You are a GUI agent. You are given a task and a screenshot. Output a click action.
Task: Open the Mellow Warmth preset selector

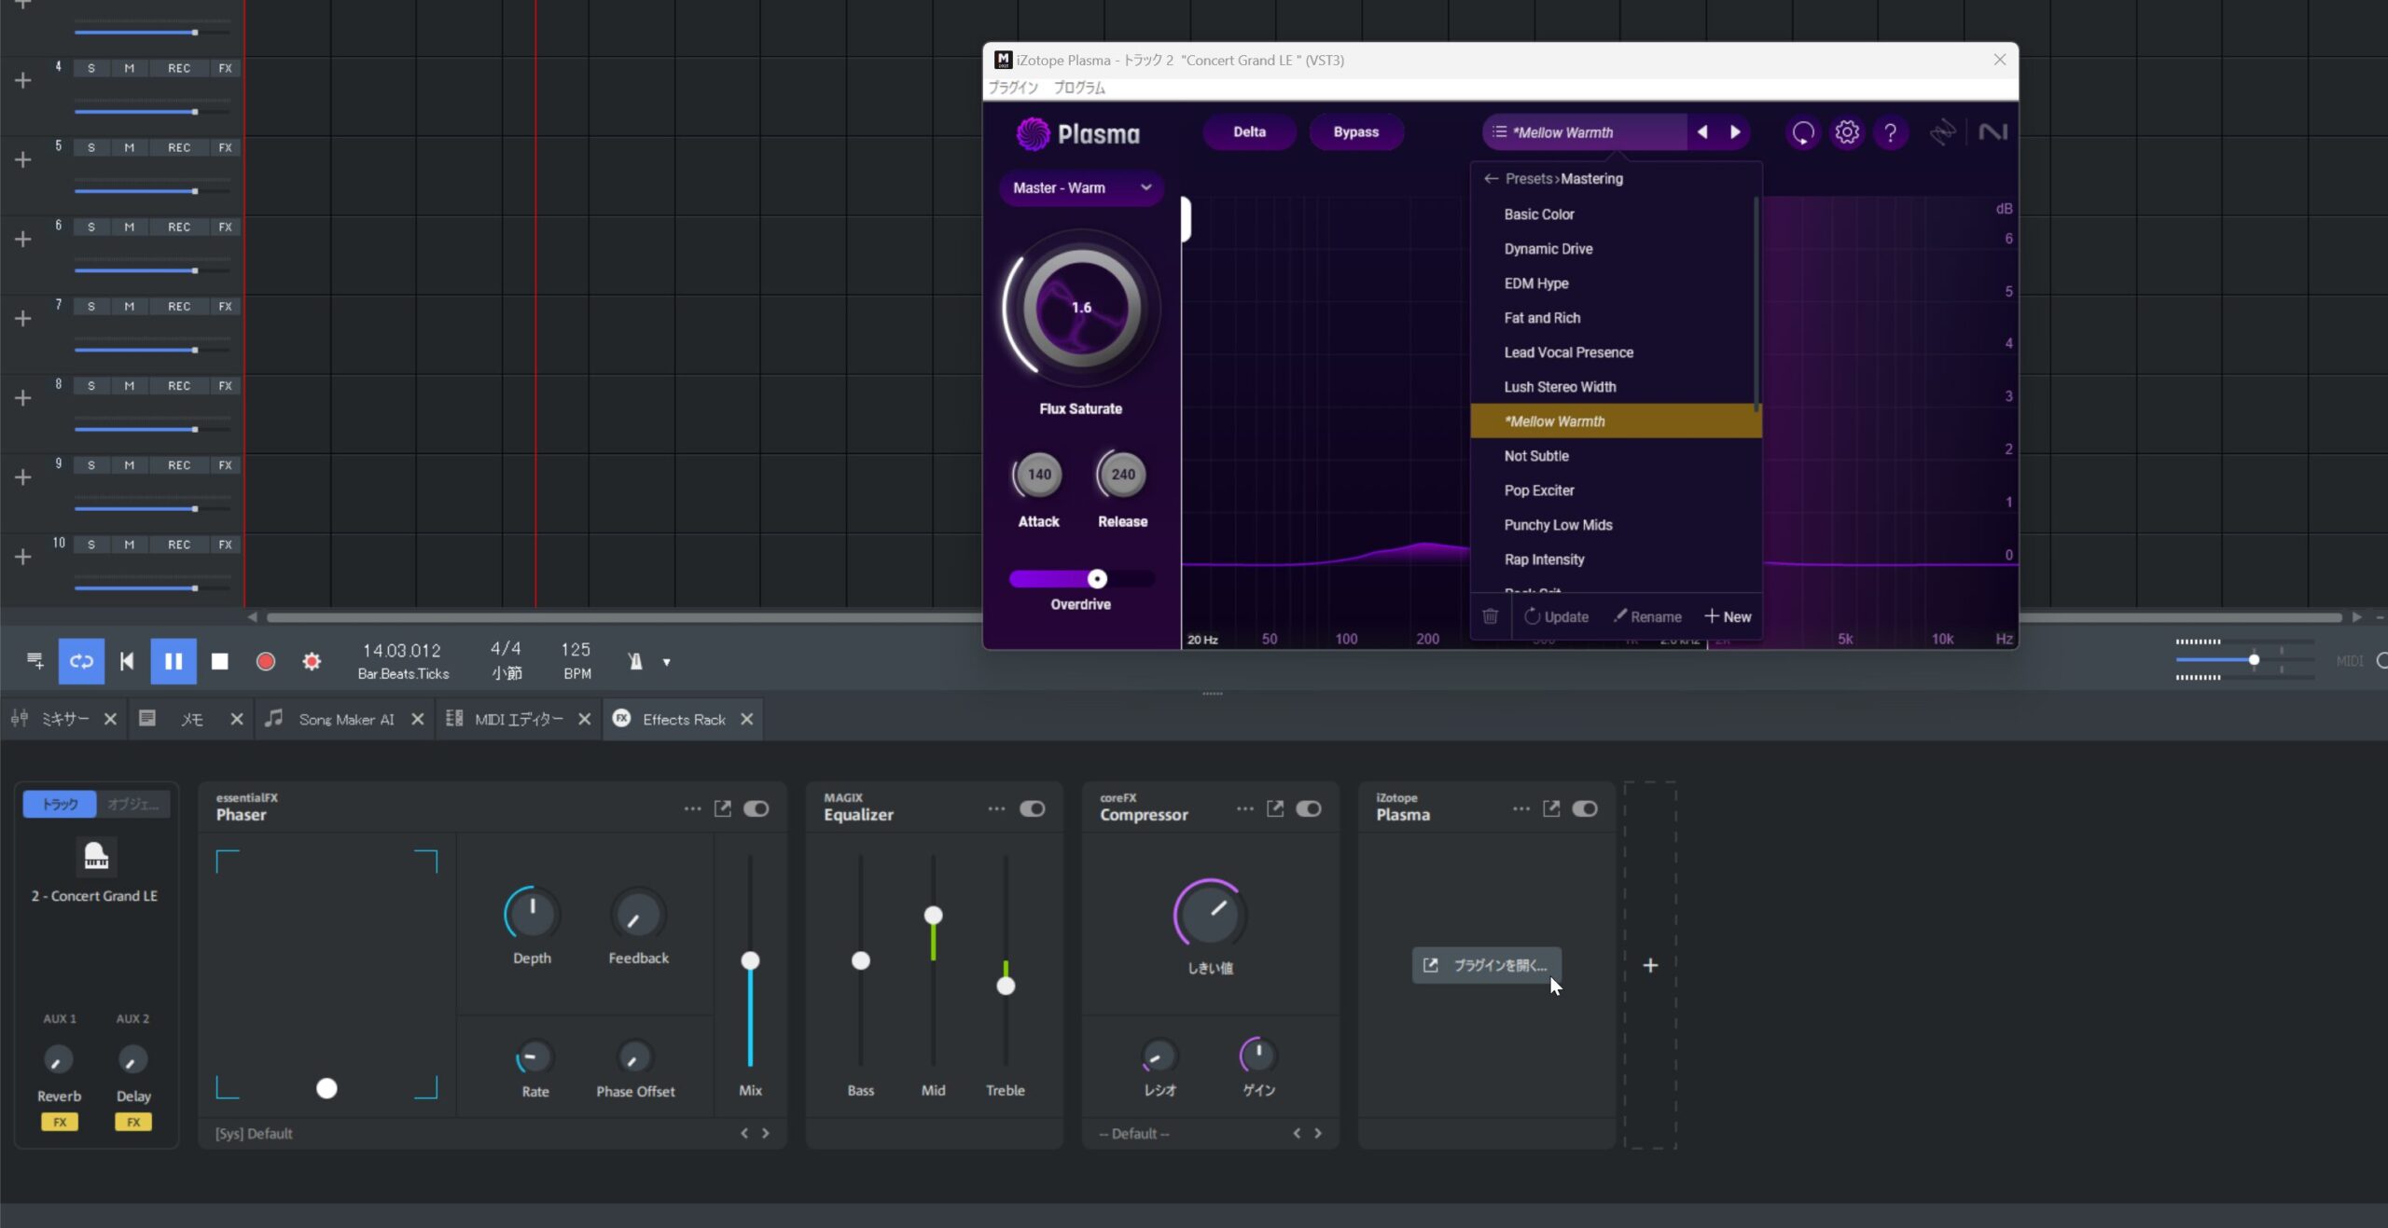pyautogui.click(x=1585, y=132)
